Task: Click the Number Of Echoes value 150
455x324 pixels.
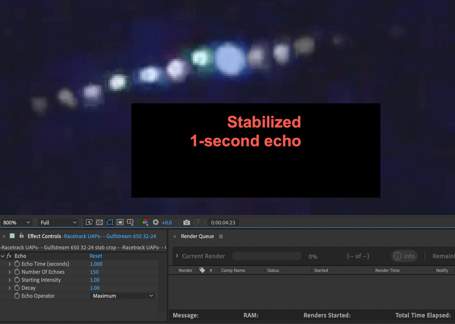Action: pyautogui.click(x=94, y=272)
